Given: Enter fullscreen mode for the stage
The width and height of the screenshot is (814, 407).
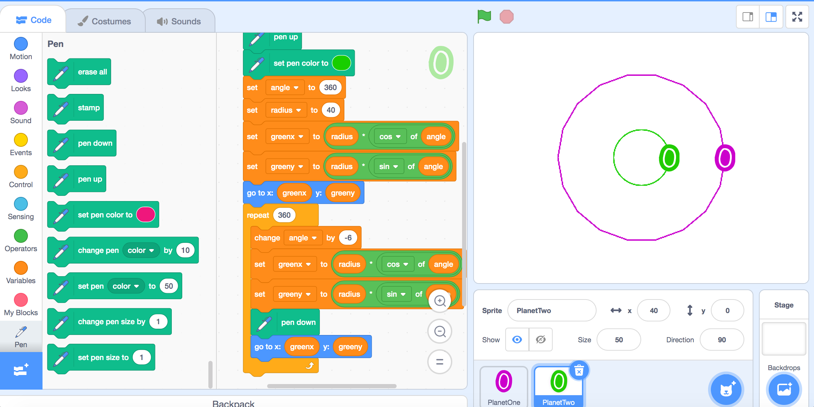Looking at the screenshot, I should (x=797, y=16).
